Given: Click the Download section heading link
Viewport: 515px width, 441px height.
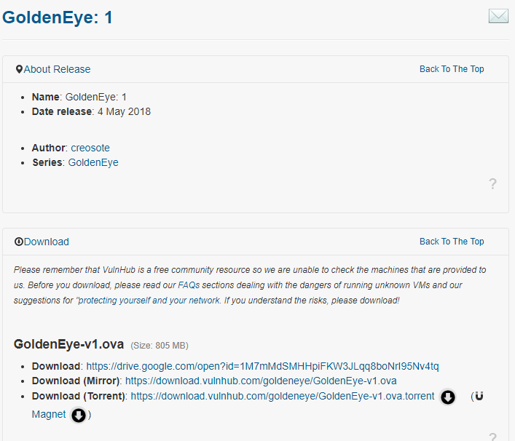Looking at the screenshot, I should point(46,242).
